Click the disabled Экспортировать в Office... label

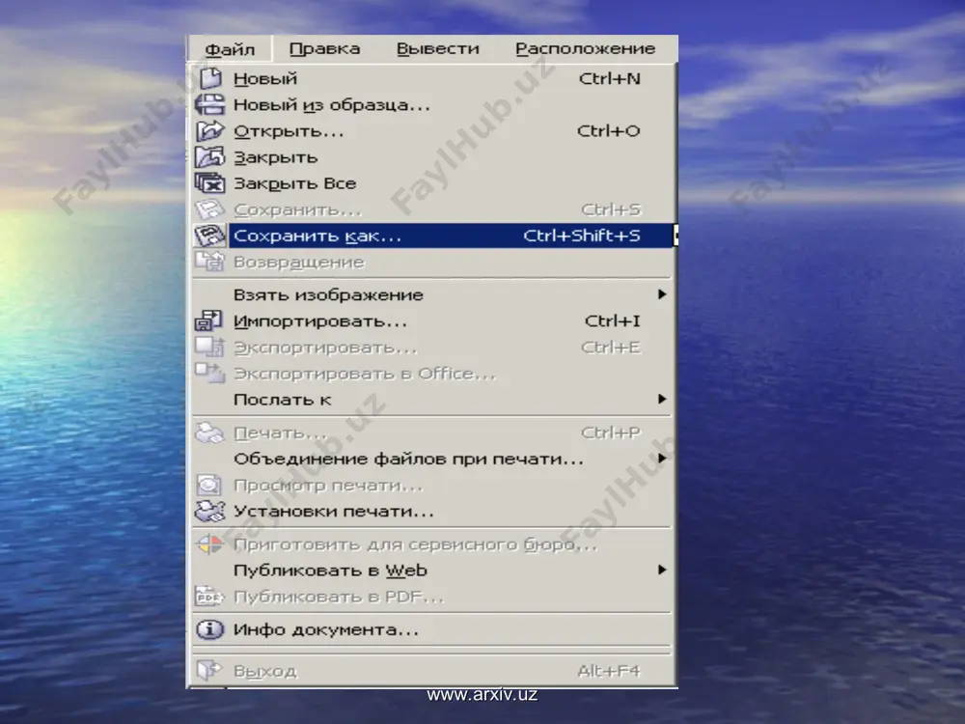(x=365, y=374)
